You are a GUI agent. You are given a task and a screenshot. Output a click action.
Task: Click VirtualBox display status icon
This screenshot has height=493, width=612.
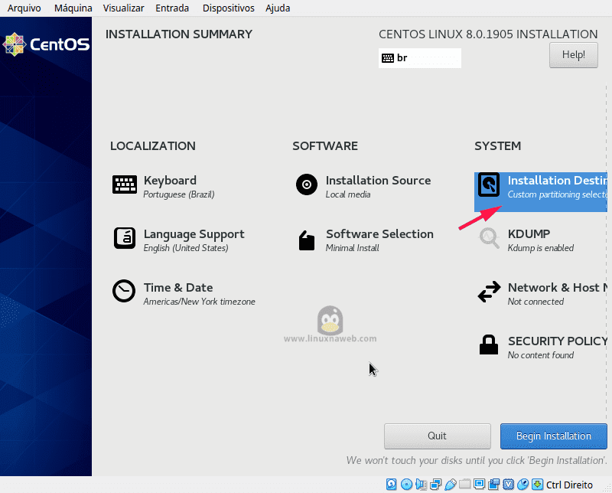pyautogui.click(x=479, y=485)
